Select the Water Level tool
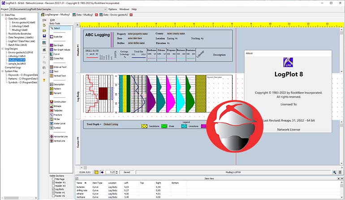The height and width of the screenshot is (200, 345). point(58,124)
